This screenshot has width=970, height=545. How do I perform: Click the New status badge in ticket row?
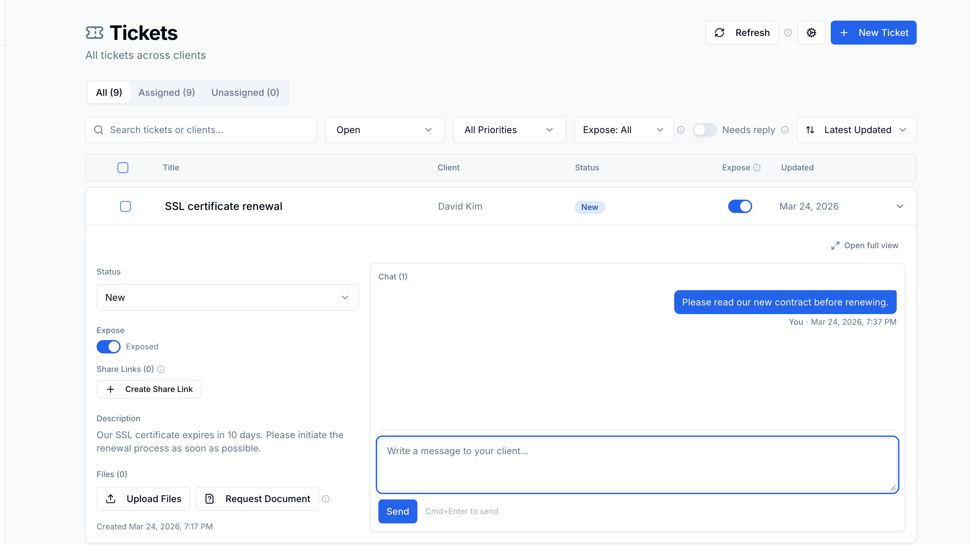click(589, 207)
